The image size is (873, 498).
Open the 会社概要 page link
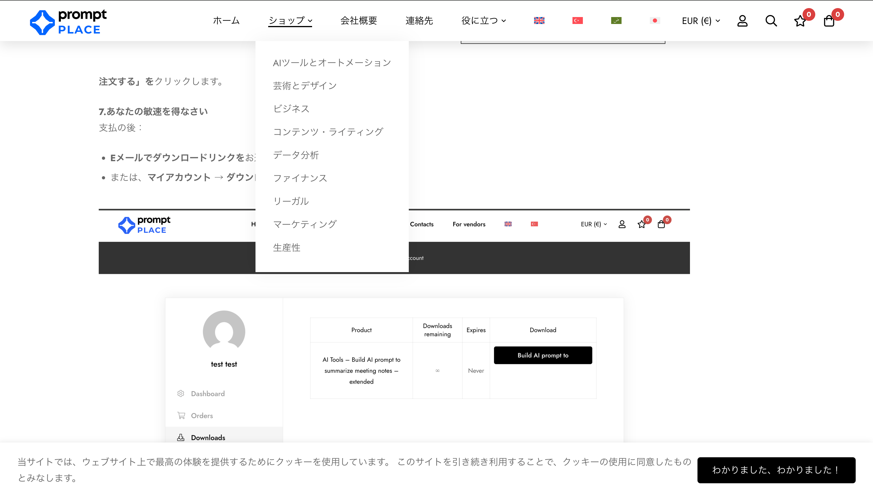coord(359,21)
